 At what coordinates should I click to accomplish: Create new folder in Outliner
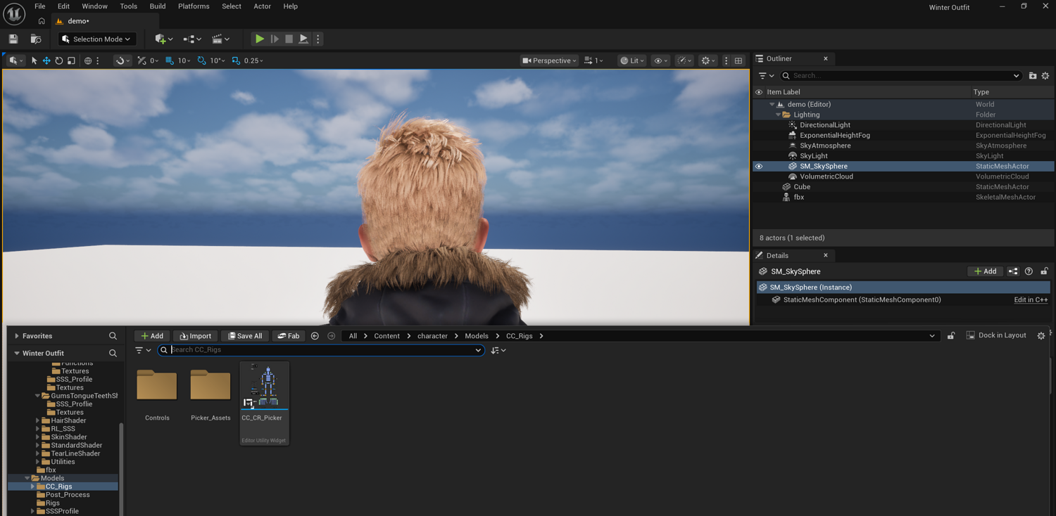click(1033, 76)
